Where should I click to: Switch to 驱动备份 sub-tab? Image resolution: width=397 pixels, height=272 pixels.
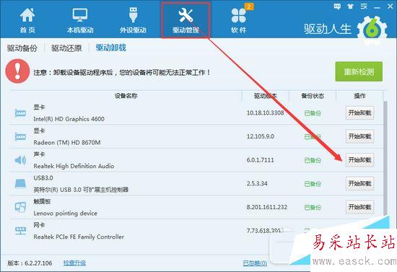[22, 48]
